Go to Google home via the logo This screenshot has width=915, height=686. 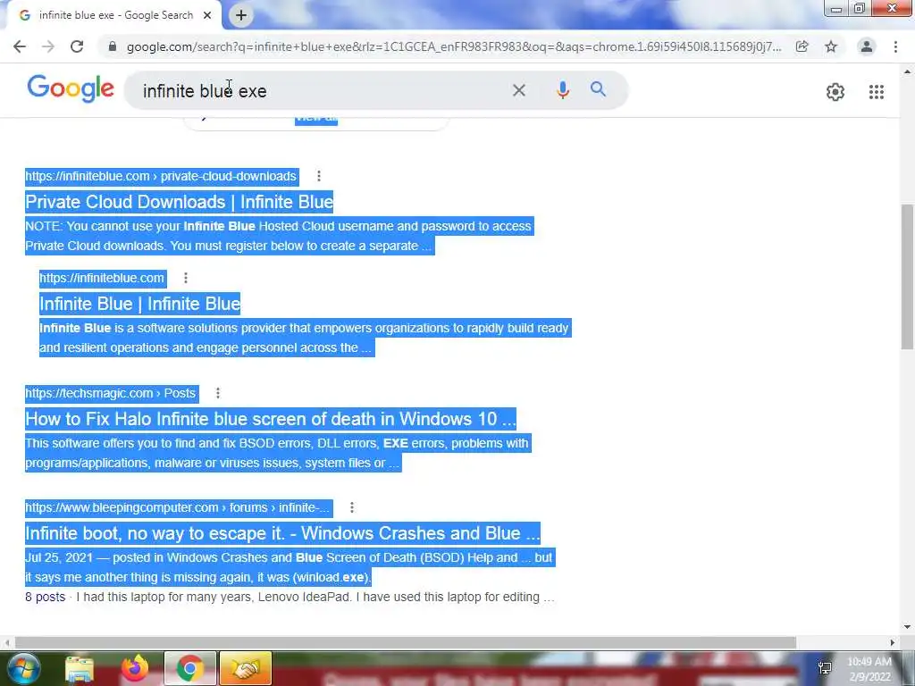click(71, 88)
